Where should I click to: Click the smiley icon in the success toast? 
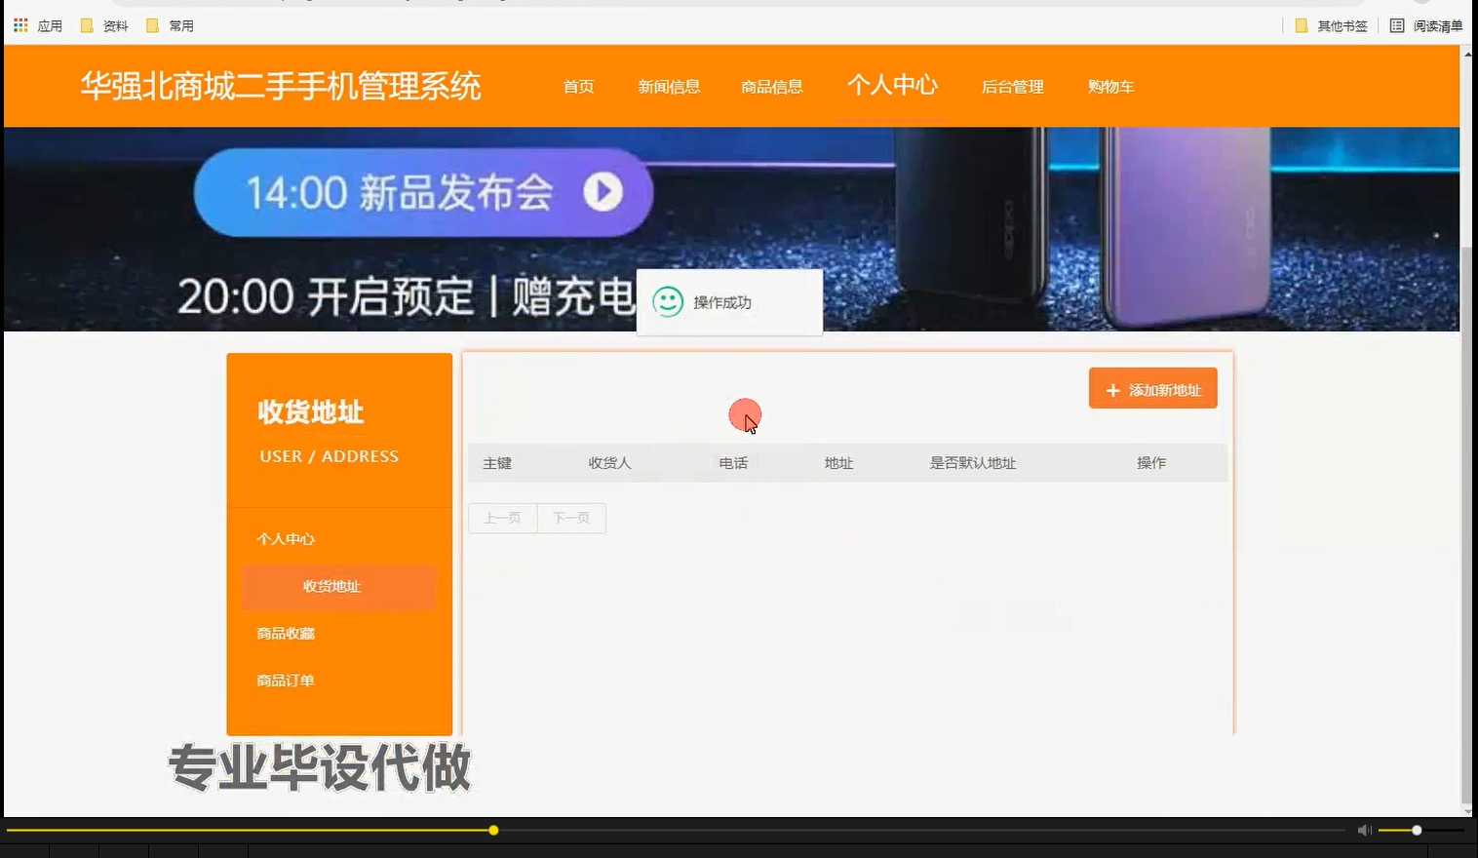[667, 302]
